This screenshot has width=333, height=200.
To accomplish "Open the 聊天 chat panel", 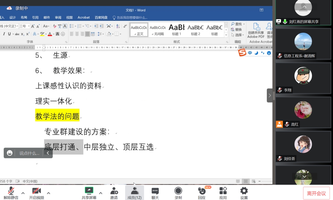I will coord(155,193).
